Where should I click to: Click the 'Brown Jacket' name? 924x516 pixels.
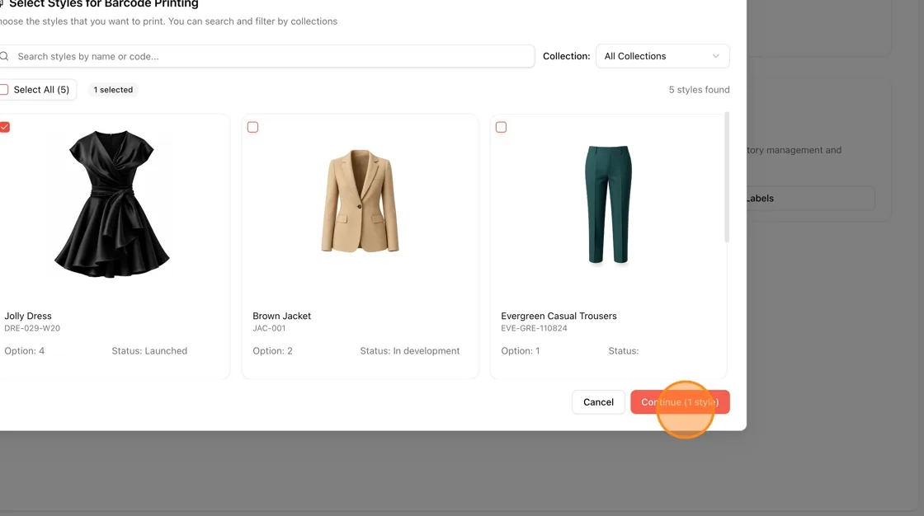(281, 316)
